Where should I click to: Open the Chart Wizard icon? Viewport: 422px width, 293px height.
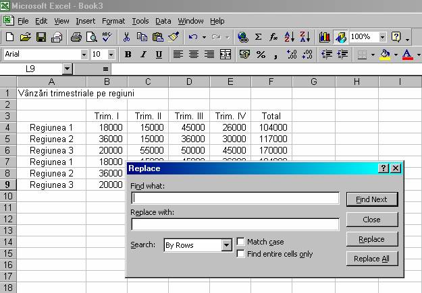pyautogui.click(x=325, y=37)
